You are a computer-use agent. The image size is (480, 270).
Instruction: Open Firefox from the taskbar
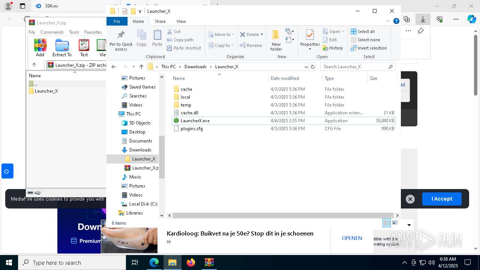[x=191, y=262]
